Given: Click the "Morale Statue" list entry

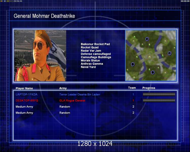Looking at the screenshot, I should coord(90,61).
